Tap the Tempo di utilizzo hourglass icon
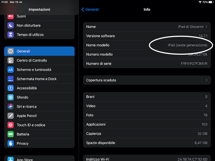Viewport: 215px width, 161px height. click(x=10, y=35)
